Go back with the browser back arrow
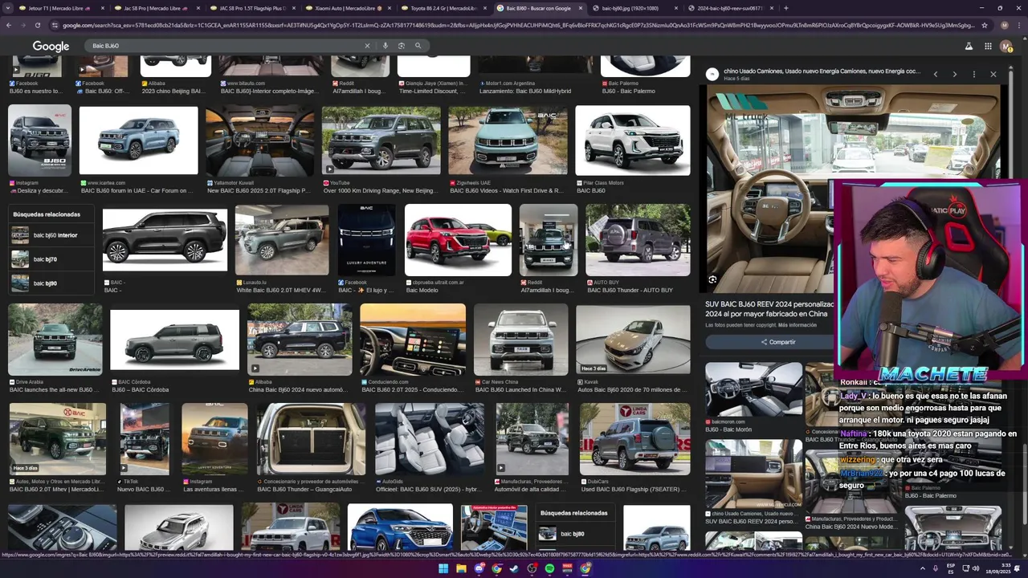 coord(9,25)
